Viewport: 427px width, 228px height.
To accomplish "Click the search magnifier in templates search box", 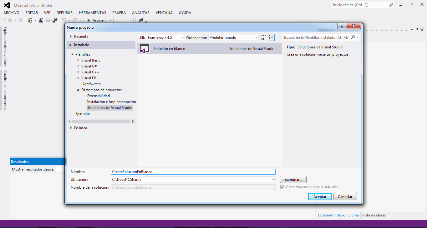I will tap(353, 37).
